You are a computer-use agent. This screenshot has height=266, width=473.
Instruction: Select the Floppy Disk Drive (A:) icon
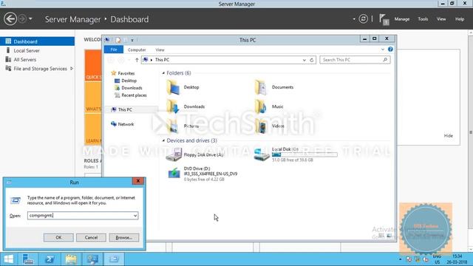pyautogui.click(x=174, y=154)
